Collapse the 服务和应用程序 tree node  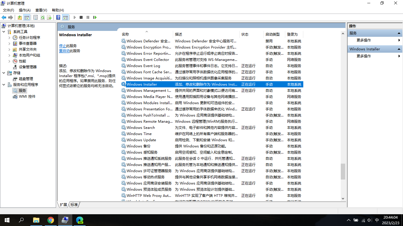click(4, 84)
